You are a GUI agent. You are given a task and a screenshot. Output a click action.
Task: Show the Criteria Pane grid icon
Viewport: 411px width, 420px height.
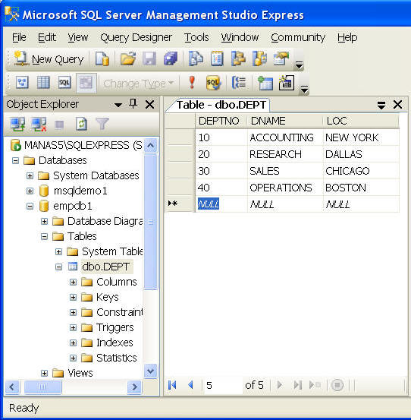[43, 83]
